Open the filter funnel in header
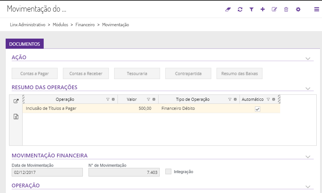Image resolution: width=322 pixels, height=193 pixels. click(251, 9)
